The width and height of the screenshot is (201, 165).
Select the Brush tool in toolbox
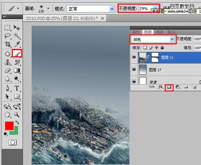(17, 54)
